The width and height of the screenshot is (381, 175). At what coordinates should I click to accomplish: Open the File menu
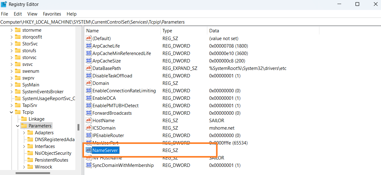click(x=4, y=14)
